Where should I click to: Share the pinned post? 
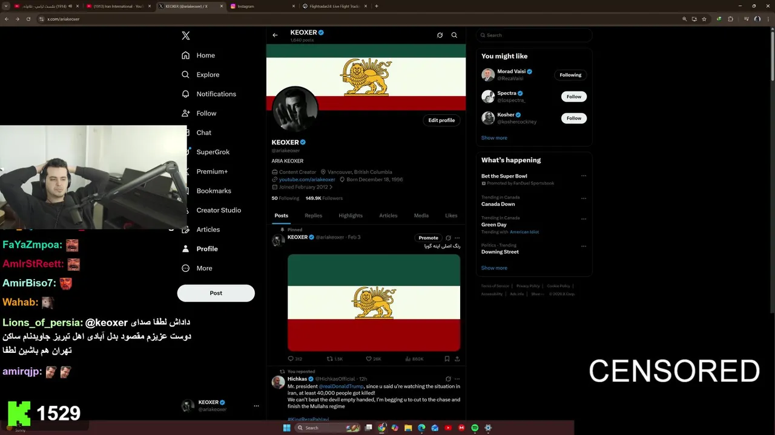click(457, 359)
